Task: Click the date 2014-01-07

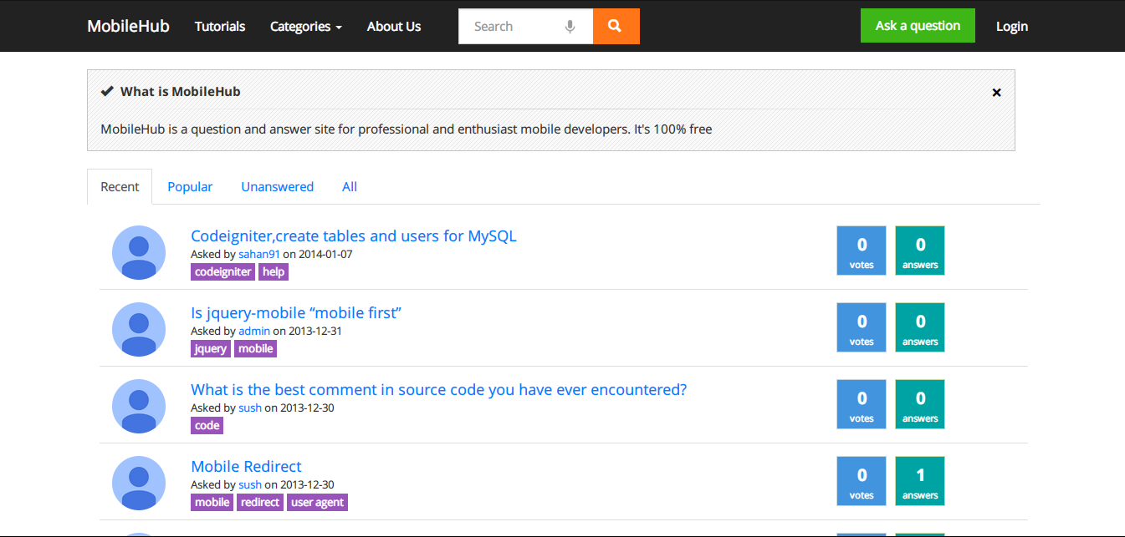Action: click(326, 254)
